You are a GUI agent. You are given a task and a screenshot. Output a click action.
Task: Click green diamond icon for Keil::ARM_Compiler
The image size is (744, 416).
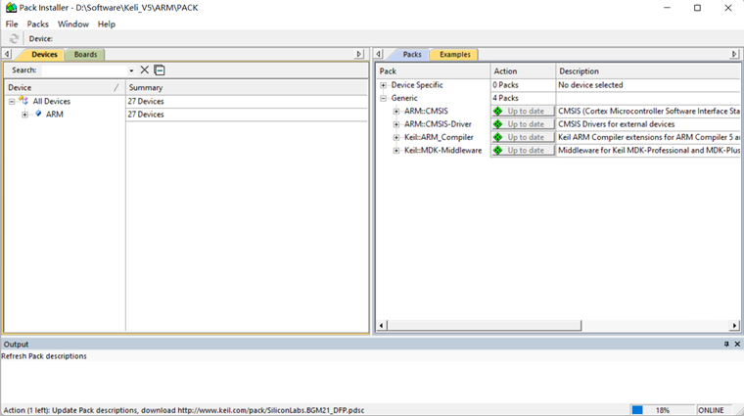point(497,137)
